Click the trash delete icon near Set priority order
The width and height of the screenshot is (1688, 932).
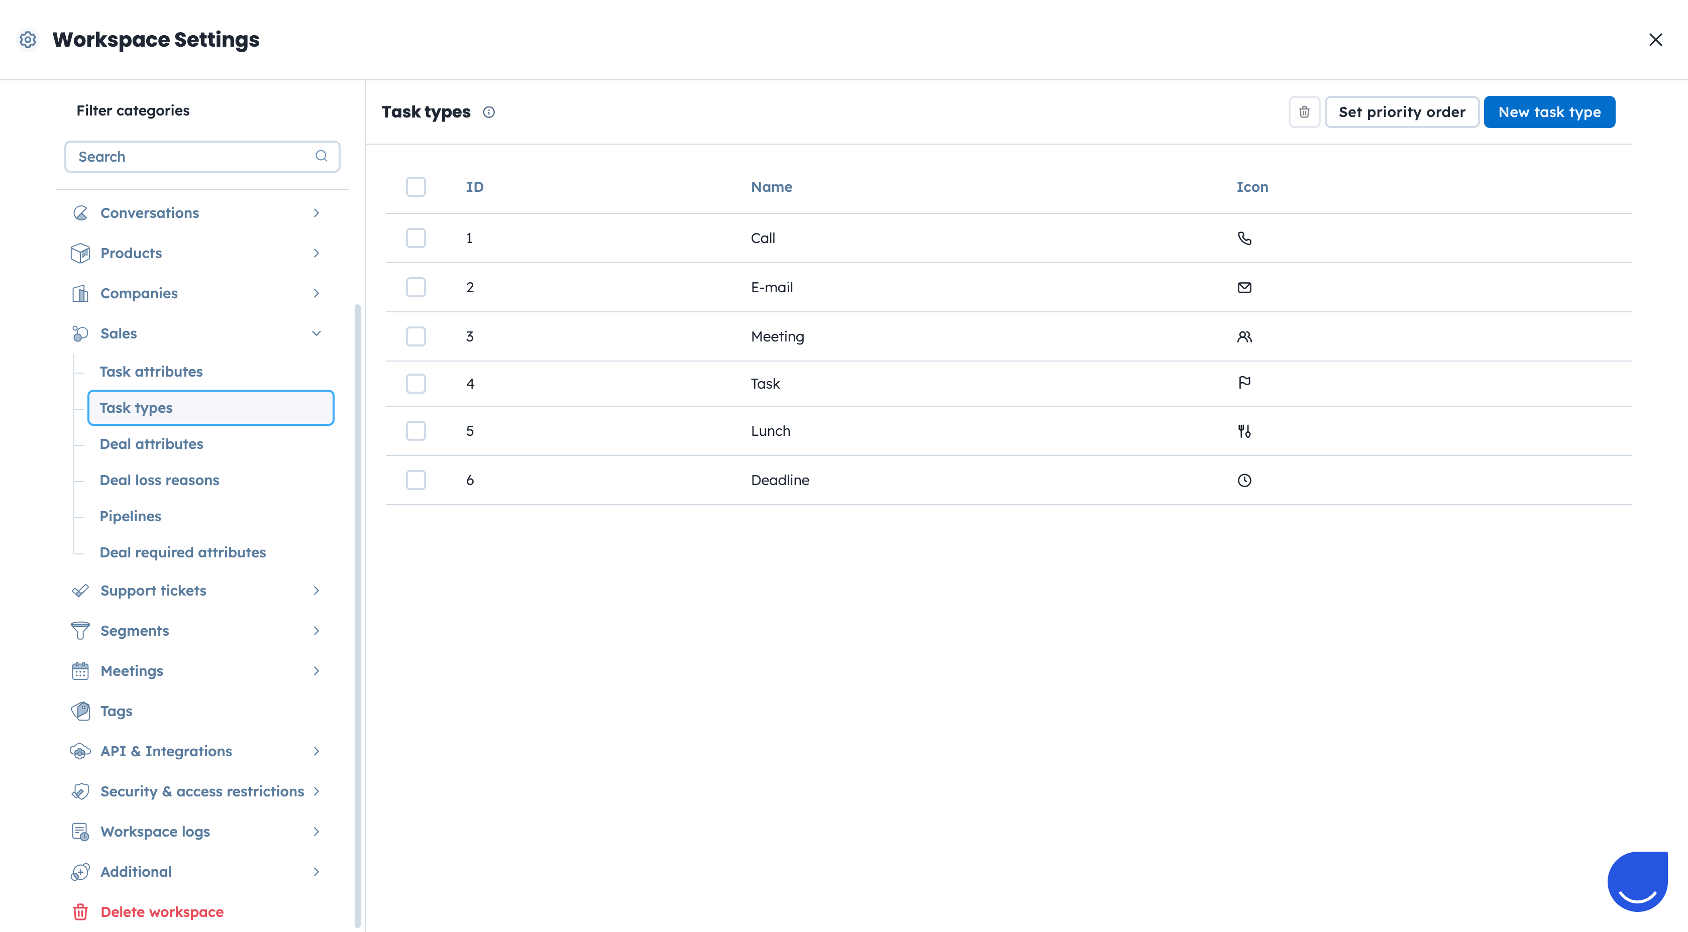click(1304, 112)
